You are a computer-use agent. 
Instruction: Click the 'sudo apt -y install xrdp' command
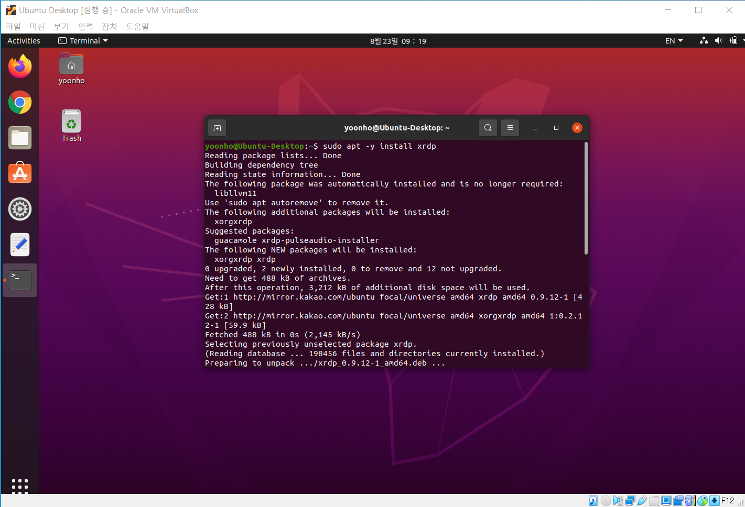pyautogui.click(x=380, y=146)
